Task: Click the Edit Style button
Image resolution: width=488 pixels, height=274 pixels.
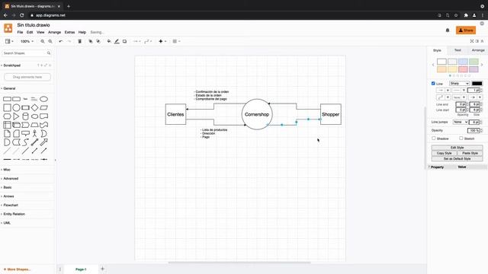Action: [x=457, y=148]
